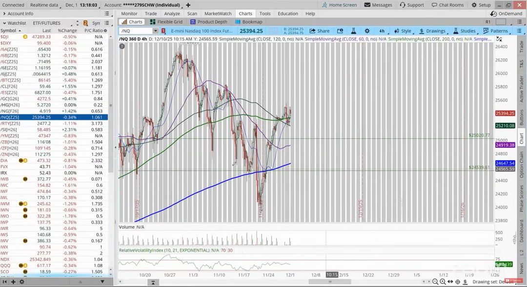Open chart toolbar list menu icon
Viewport: 527px width, 287px height.
[x=519, y=31]
